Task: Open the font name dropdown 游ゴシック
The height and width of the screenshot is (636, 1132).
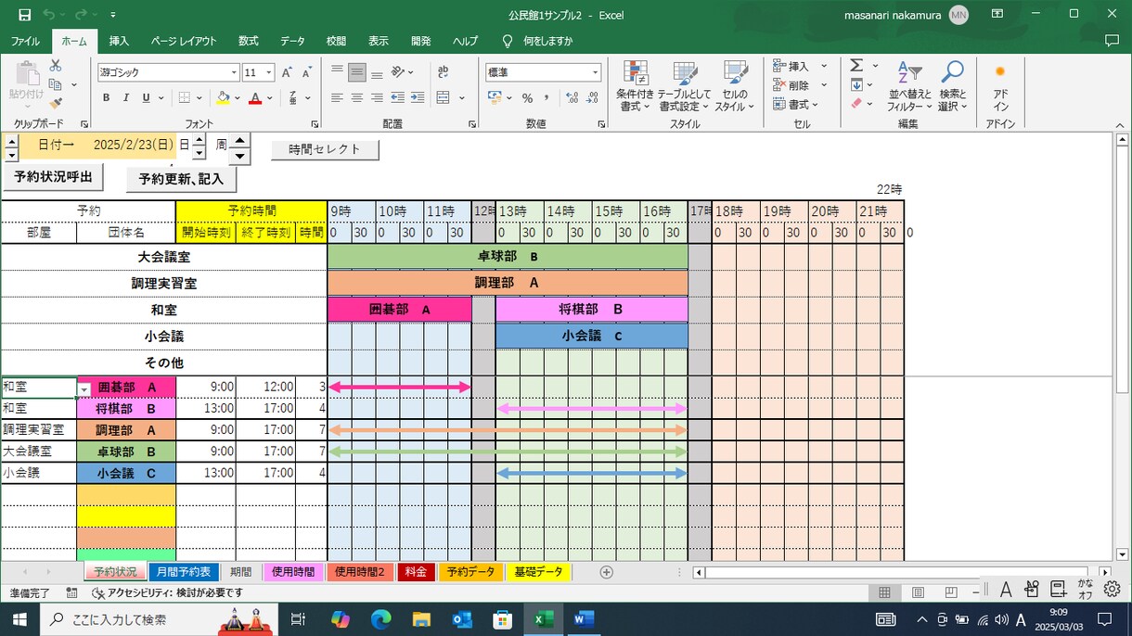Action: [x=234, y=72]
